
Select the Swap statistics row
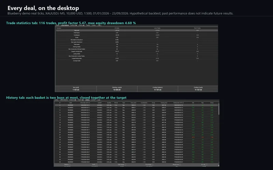(x=137, y=37)
